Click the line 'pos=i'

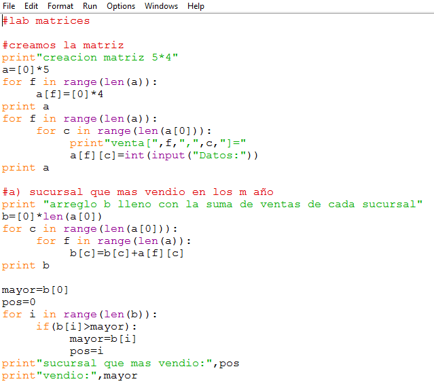(86, 351)
